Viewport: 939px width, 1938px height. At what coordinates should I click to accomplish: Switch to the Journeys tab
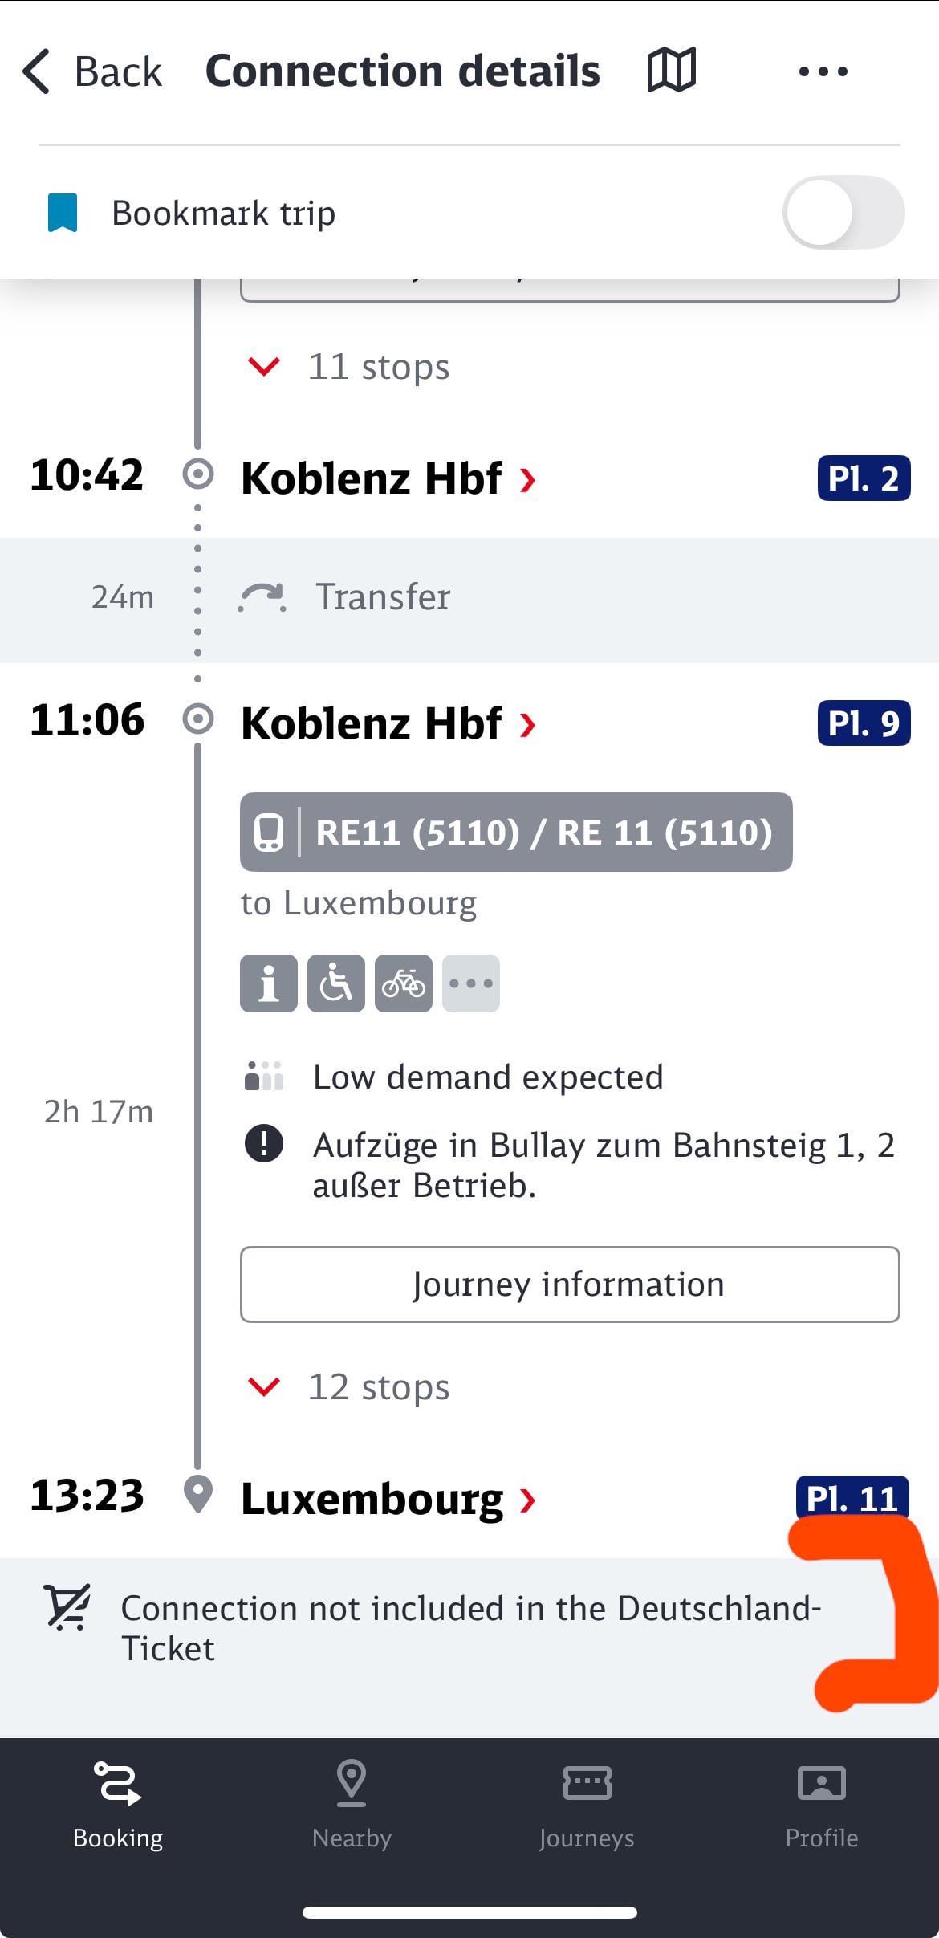(587, 1803)
